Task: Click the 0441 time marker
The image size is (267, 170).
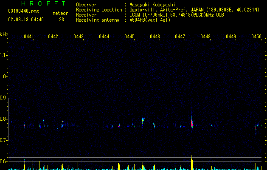Action: pyautogui.click(x=29, y=37)
